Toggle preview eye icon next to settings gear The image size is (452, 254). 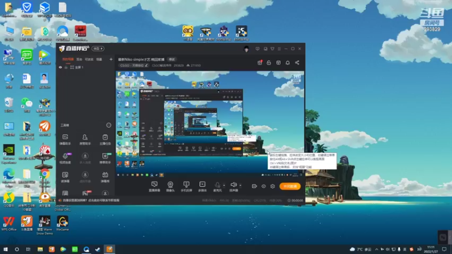(263, 186)
